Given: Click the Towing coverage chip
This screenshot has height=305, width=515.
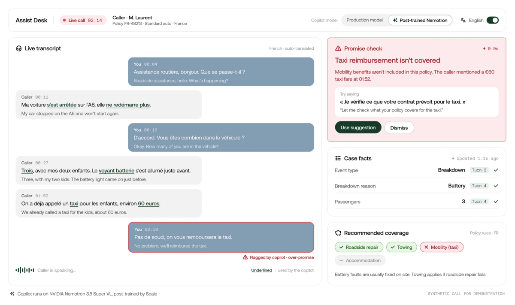Looking at the screenshot, I should click(401, 247).
